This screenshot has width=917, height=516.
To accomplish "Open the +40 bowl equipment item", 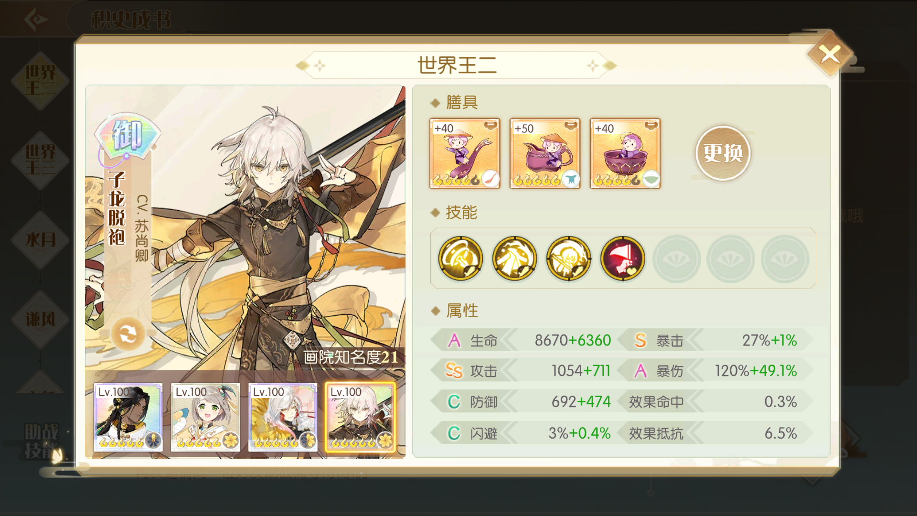I will 625,153.
